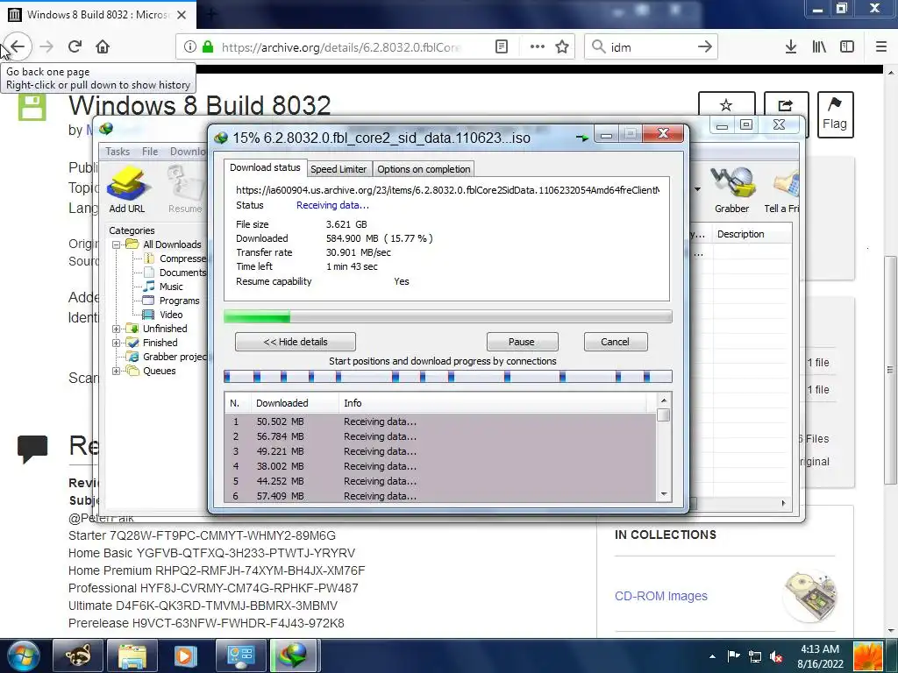The width and height of the screenshot is (898, 673).
Task: Click the Firefox back arrow button
Action: click(18, 46)
